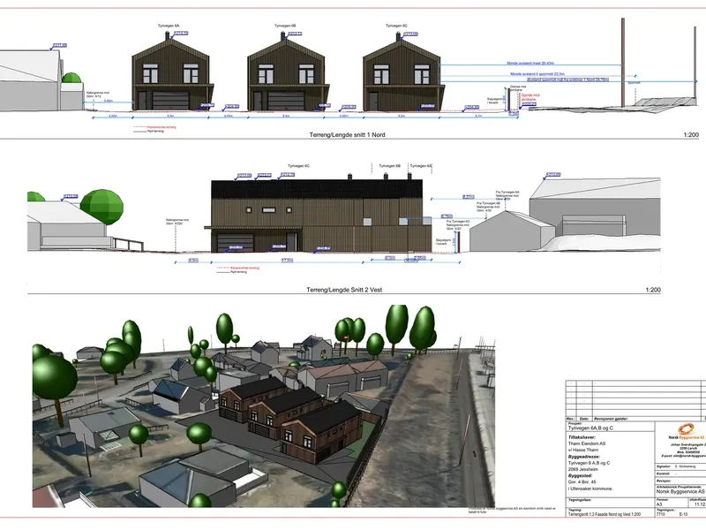
Task: Click the green round tree in west section
Action: click(x=101, y=206)
